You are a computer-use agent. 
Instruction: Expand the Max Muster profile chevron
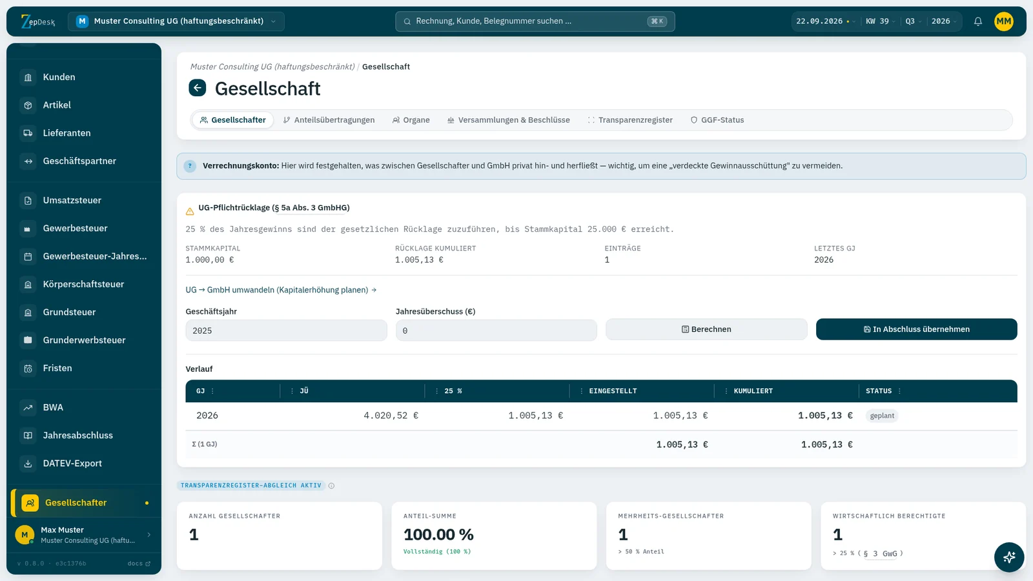click(x=149, y=535)
